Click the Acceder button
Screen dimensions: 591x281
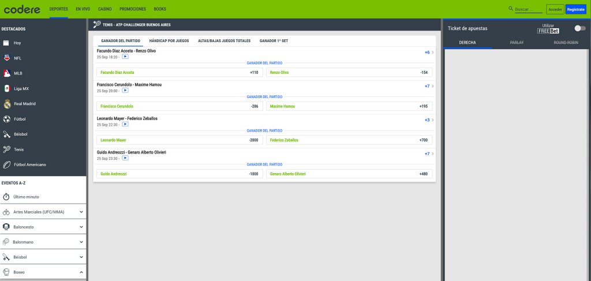(x=555, y=9)
